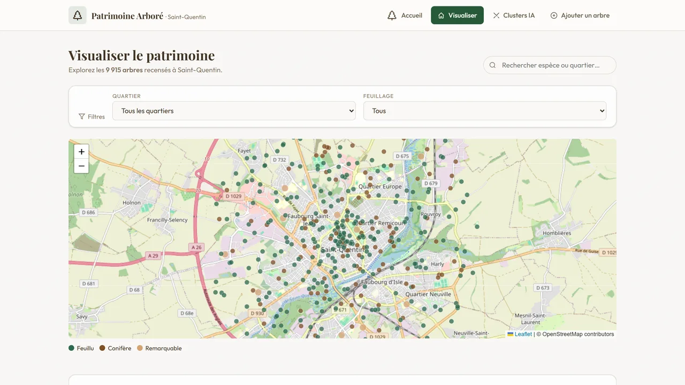Zoom in the map with plus button

coord(81,152)
